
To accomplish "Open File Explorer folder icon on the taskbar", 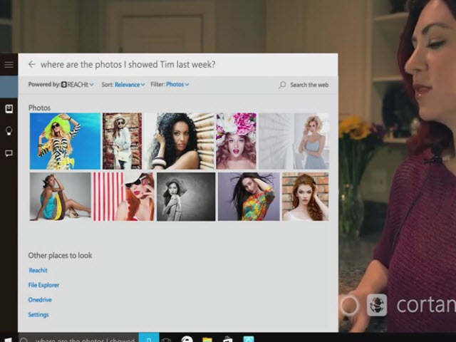I will [207, 338].
